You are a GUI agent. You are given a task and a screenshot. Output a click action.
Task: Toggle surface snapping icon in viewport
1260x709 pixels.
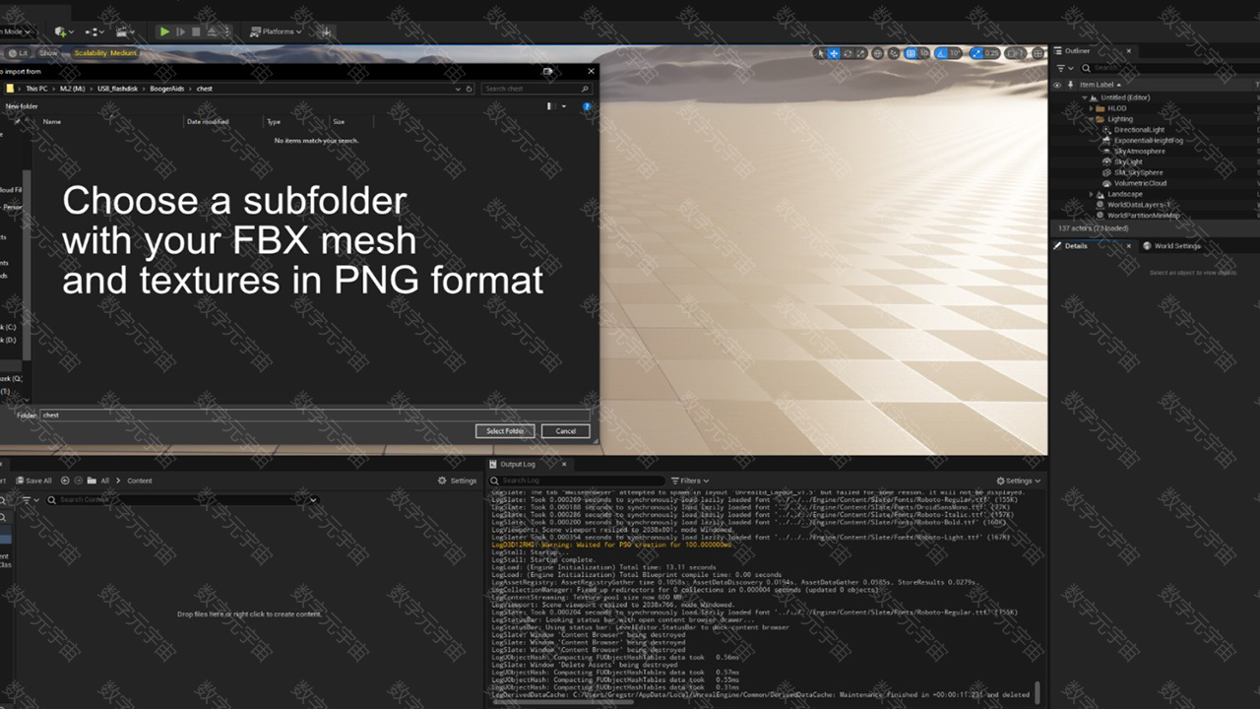pos(894,53)
